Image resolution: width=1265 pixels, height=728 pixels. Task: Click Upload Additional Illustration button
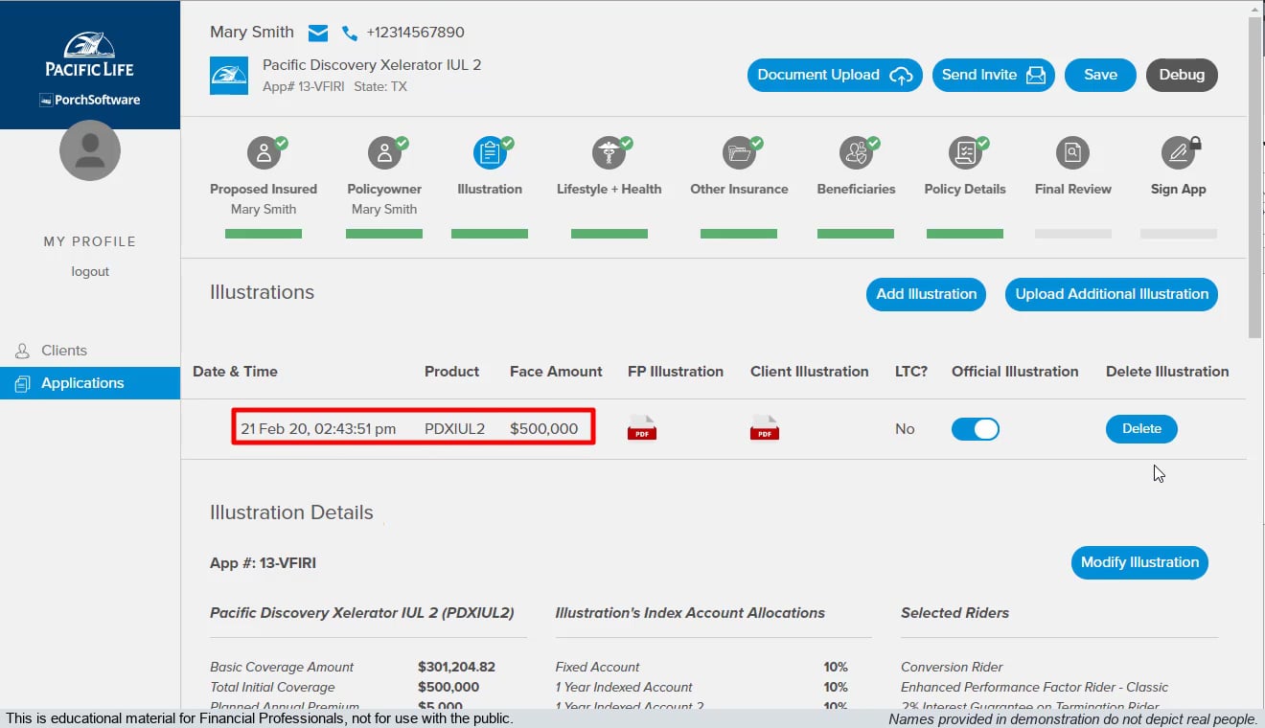(1112, 294)
